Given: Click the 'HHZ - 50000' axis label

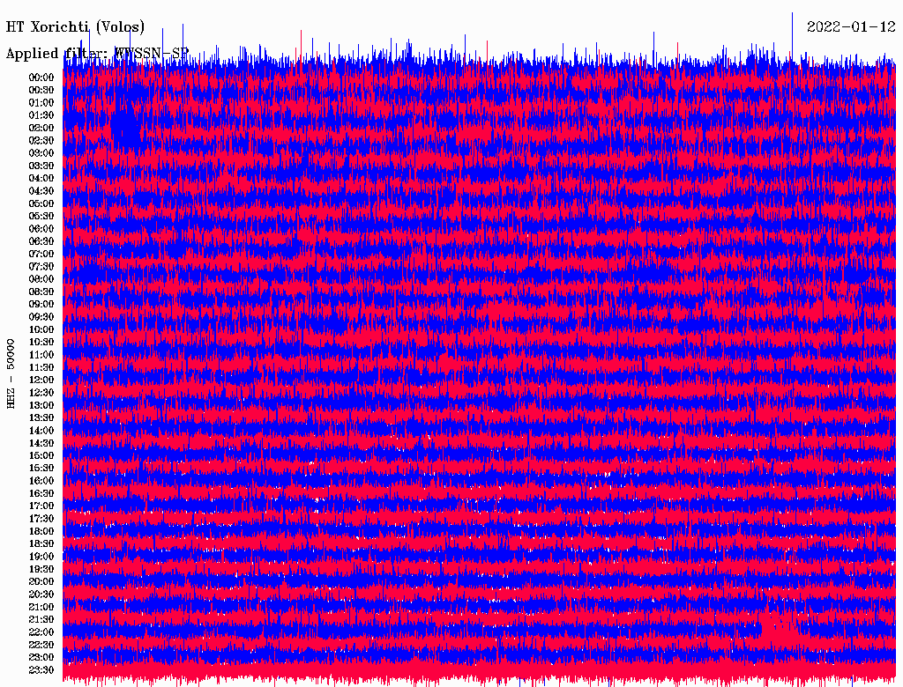Looking at the screenshot, I should pyautogui.click(x=11, y=373).
